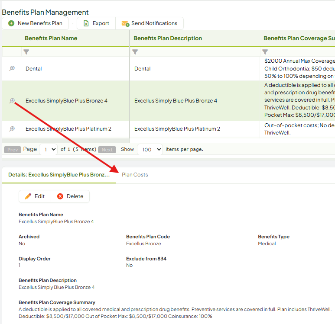The image size is (335, 324).
Task: Click Excellus Simply Blue Plus Bronze 4 description cell
Action: click(195, 101)
